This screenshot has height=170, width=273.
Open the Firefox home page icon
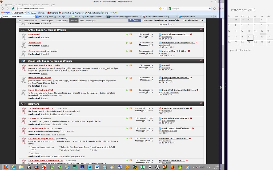pos(215,8)
